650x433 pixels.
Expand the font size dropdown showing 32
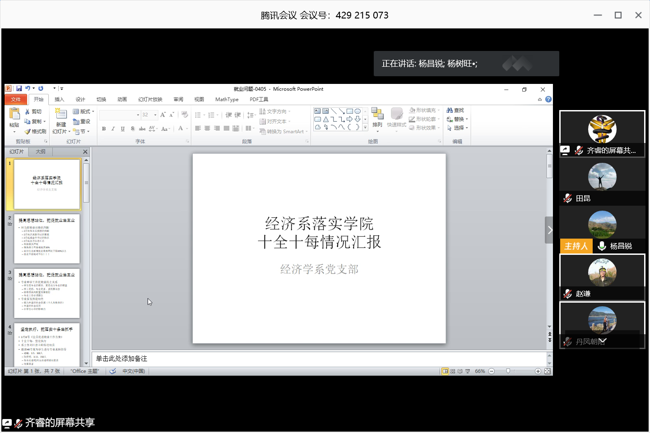pos(155,115)
